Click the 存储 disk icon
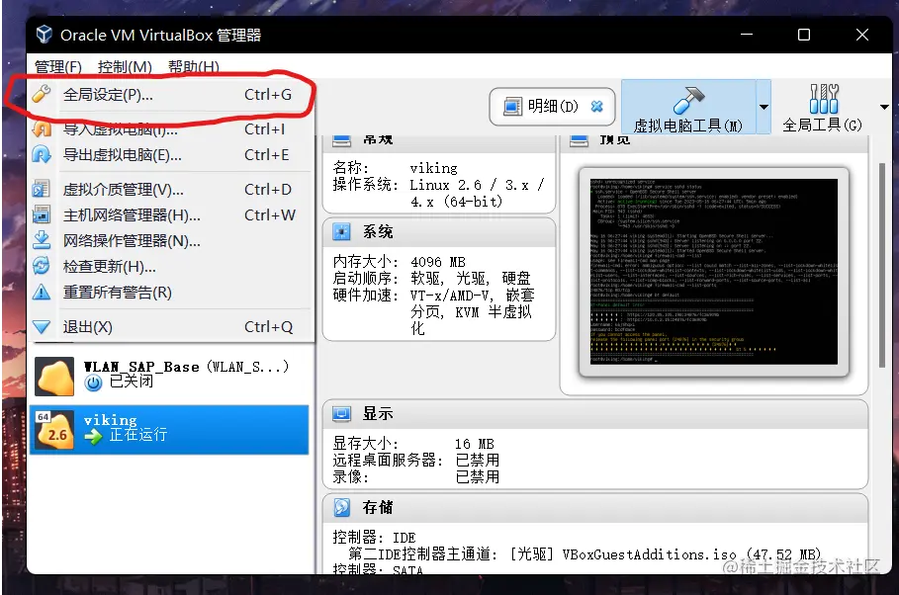This screenshot has height=595, width=899. (341, 507)
